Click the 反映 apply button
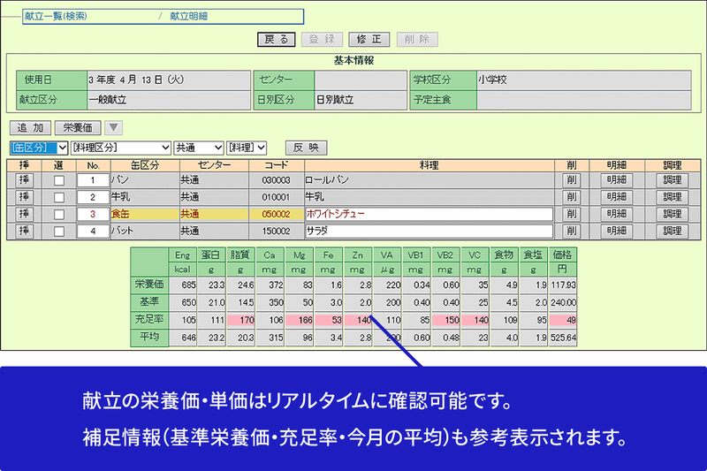The height and width of the screenshot is (471, 707). [306, 148]
